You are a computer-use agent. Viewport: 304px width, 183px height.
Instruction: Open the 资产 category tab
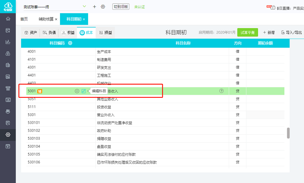[x=30, y=33]
